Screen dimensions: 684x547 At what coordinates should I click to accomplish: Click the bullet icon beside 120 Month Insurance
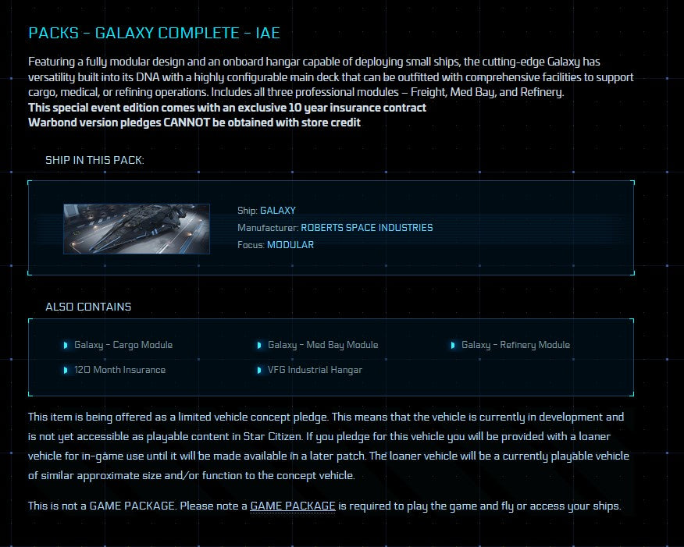tap(66, 370)
